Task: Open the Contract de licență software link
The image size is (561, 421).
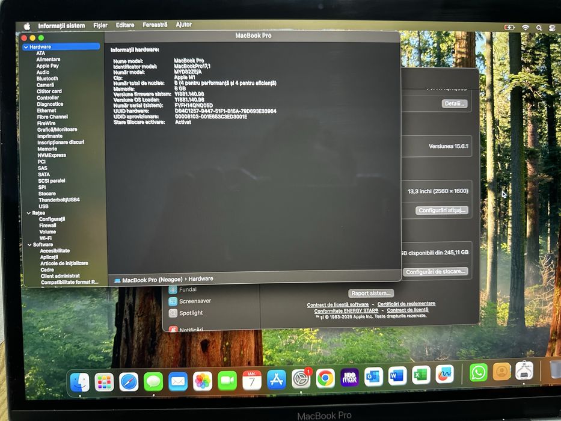Action: [x=338, y=305]
